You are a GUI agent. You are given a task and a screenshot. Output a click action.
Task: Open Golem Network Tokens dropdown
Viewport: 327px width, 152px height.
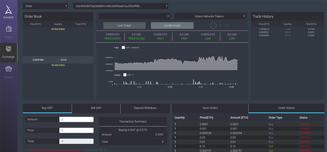tap(210, 16)
